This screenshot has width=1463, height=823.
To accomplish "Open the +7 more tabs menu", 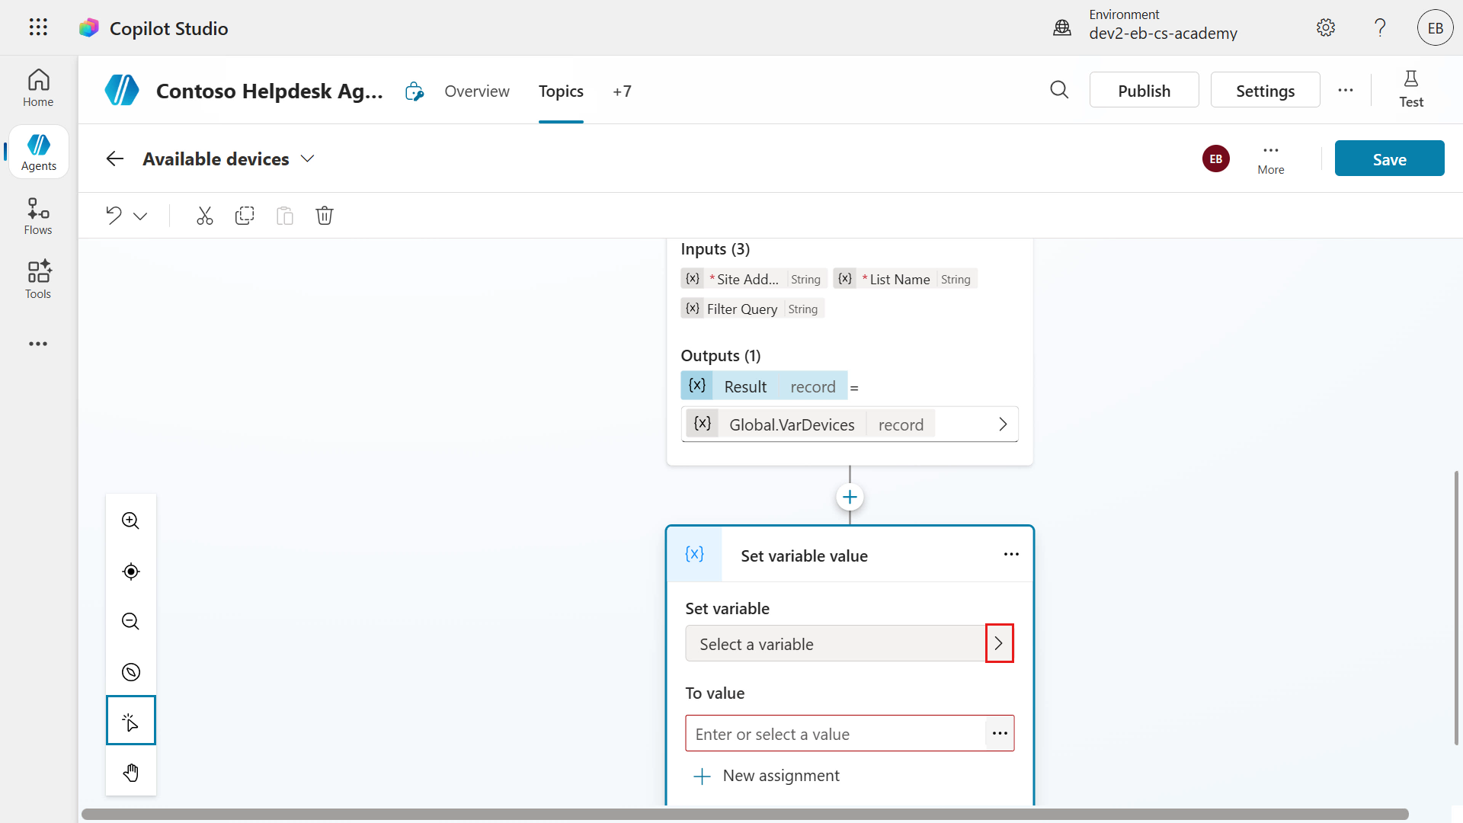I will click(x=622, y=91).
